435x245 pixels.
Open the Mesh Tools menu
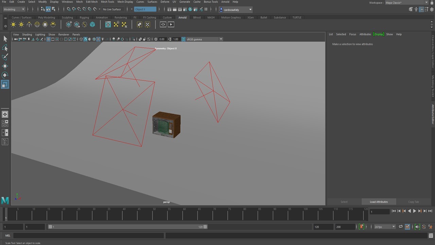pyautogui.click(x=107, y=2)
